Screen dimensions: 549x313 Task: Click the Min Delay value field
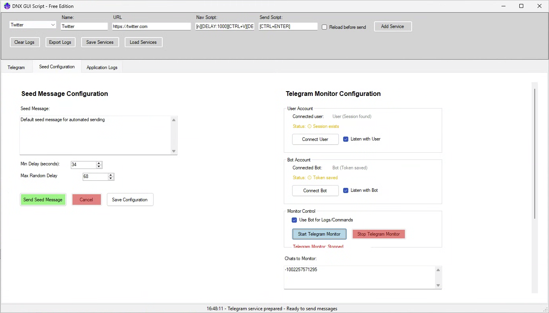(x=84, y=165)
